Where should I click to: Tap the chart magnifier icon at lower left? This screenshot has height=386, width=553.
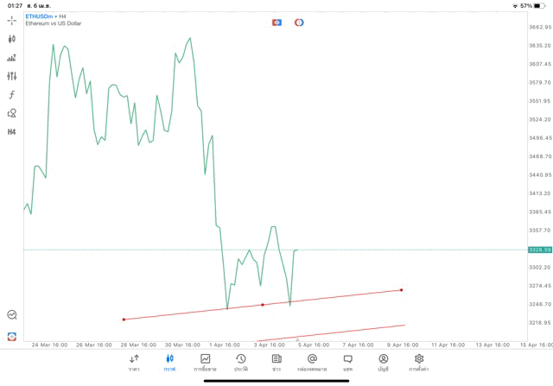coord(12,315)
